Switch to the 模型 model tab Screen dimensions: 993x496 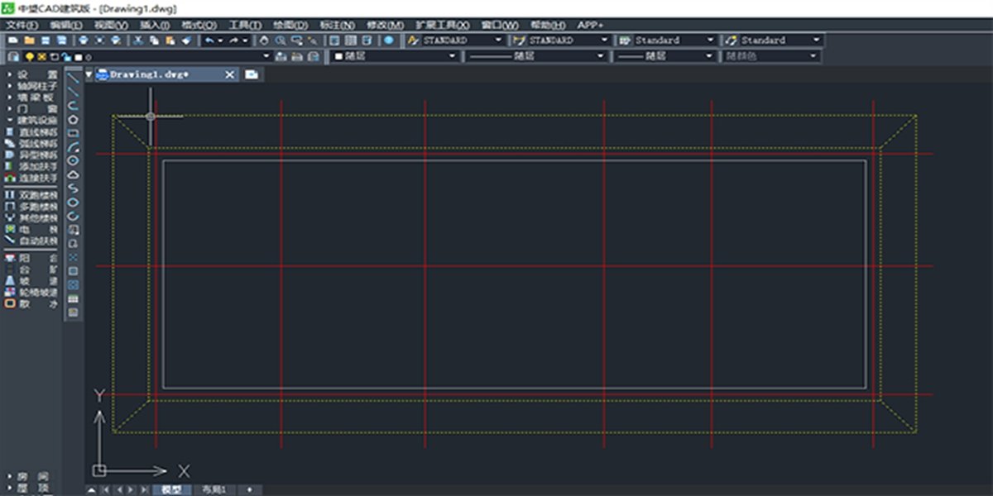pyautogui.click(x=171, y=489)
